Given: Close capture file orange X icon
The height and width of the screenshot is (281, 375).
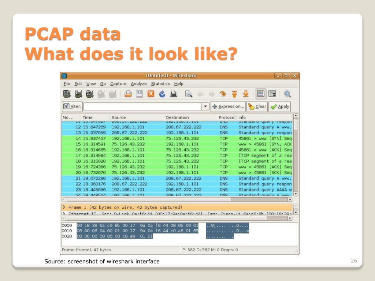Looking at the screenshot, I should [151, 94].
